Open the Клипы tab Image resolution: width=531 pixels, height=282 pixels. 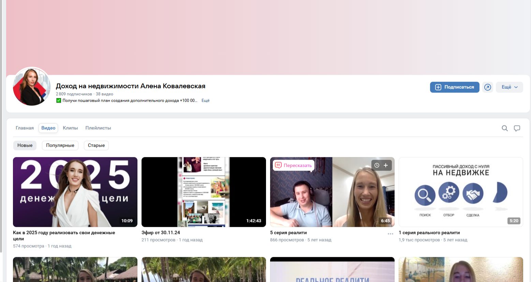coord(70,128)
